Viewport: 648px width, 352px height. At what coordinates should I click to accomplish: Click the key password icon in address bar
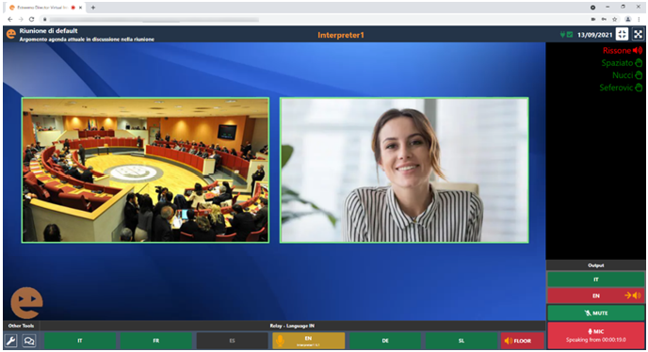[604, 19]
